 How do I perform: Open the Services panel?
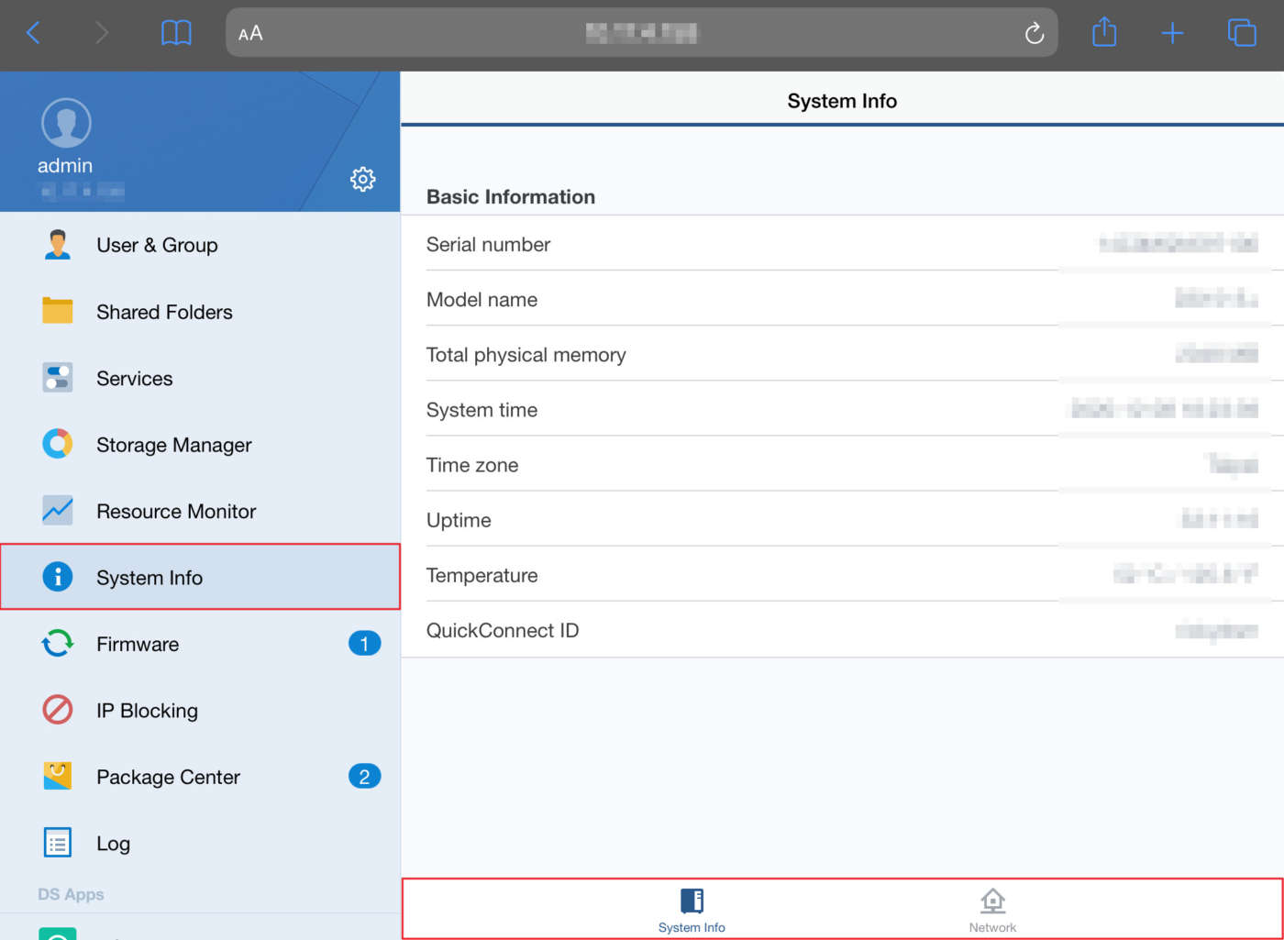coord(134,378)
